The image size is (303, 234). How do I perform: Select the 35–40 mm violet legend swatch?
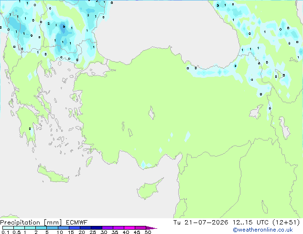point(118,228)
